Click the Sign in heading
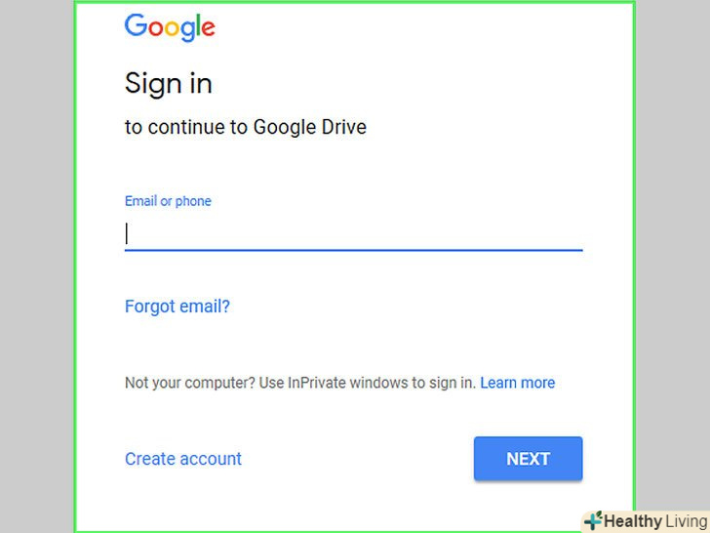 coord(169,84)
